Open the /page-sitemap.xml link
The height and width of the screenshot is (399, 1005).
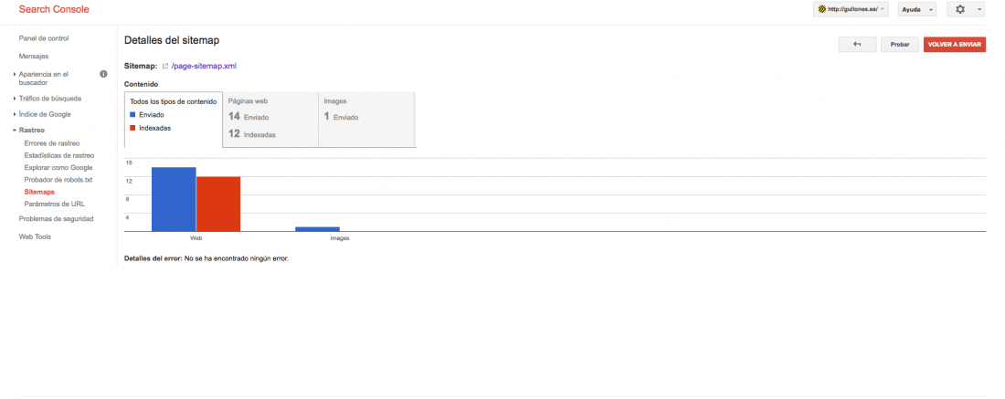point(205,66)
